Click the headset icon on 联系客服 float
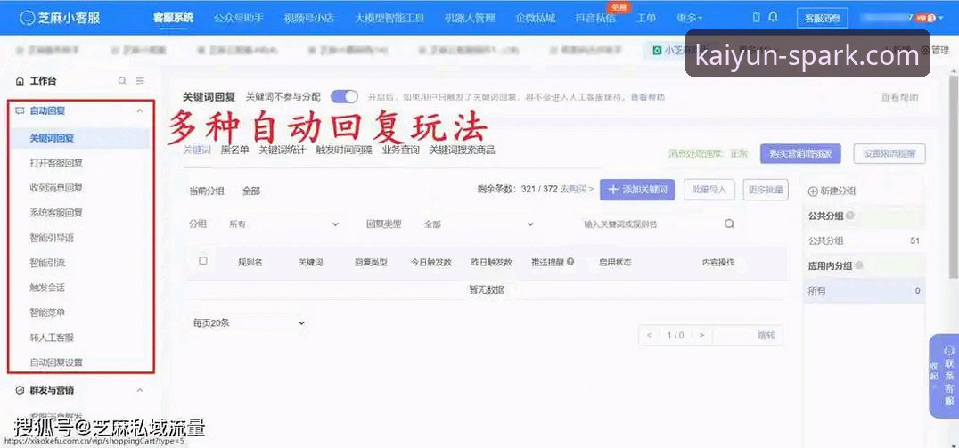Screen dimensions: 959x448 click(949, 350)
